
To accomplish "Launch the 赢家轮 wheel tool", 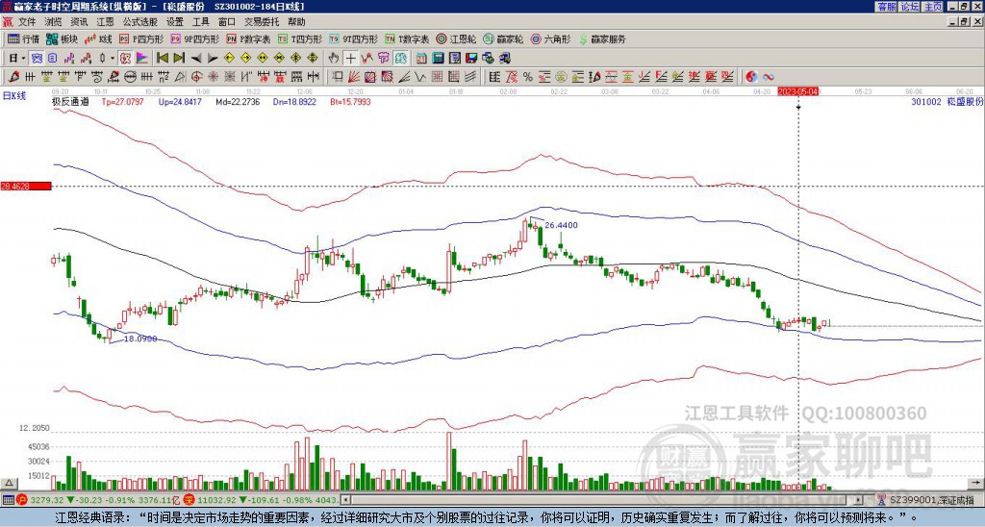I will (x=503, y=38).
